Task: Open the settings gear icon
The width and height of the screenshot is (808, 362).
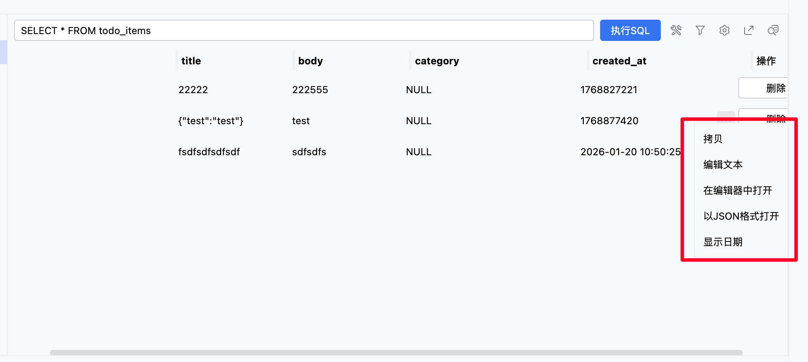Action: pyautogui.click(x=725, y=30)
